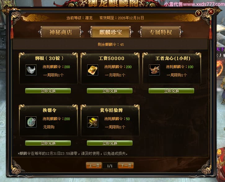Go to previous page with 上一页
This screenshot has width=225, height=182.
[x=94, y=166]
